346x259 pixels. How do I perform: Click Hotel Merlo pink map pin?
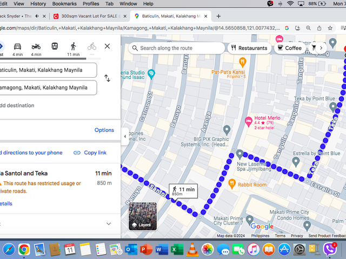pyautogui.click(x=249, y=121)
